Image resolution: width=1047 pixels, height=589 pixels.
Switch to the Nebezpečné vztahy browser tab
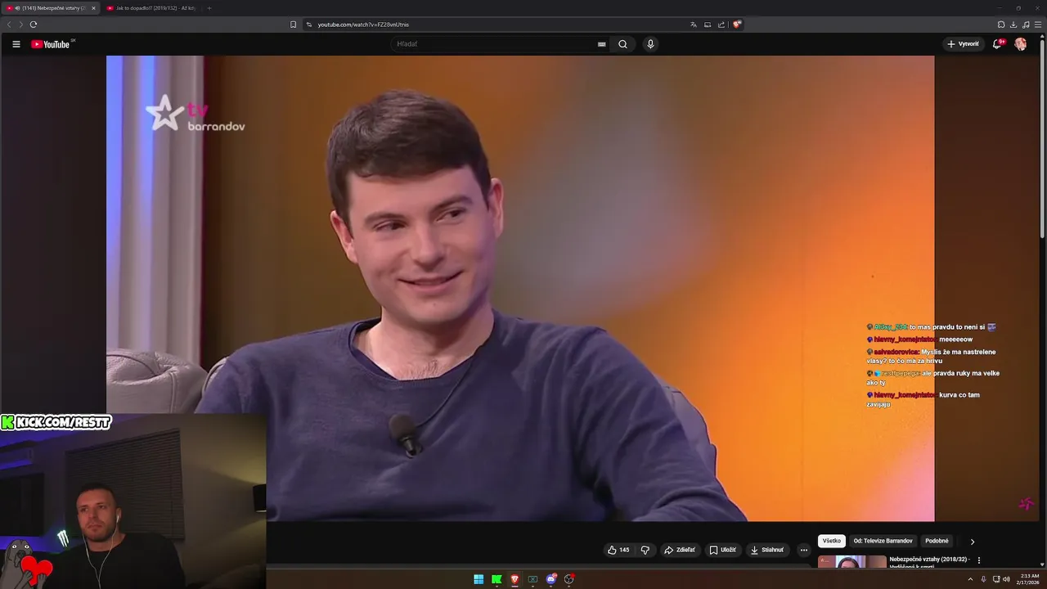(x=51, y=8)
